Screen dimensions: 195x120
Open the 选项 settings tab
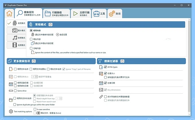pyautogui.click(x=115, y=13)
